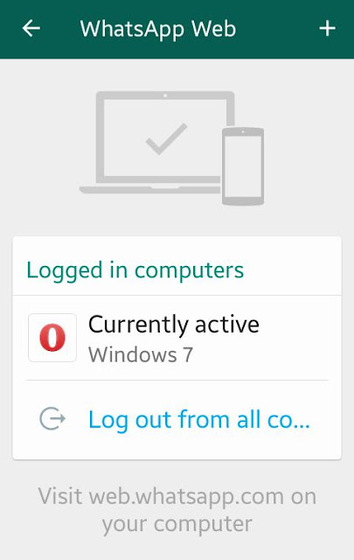Viewport: 354px width, 560px height.
Task: Tap the Visit web.whatsapp.com hint text
Action: tap(177, 496)
